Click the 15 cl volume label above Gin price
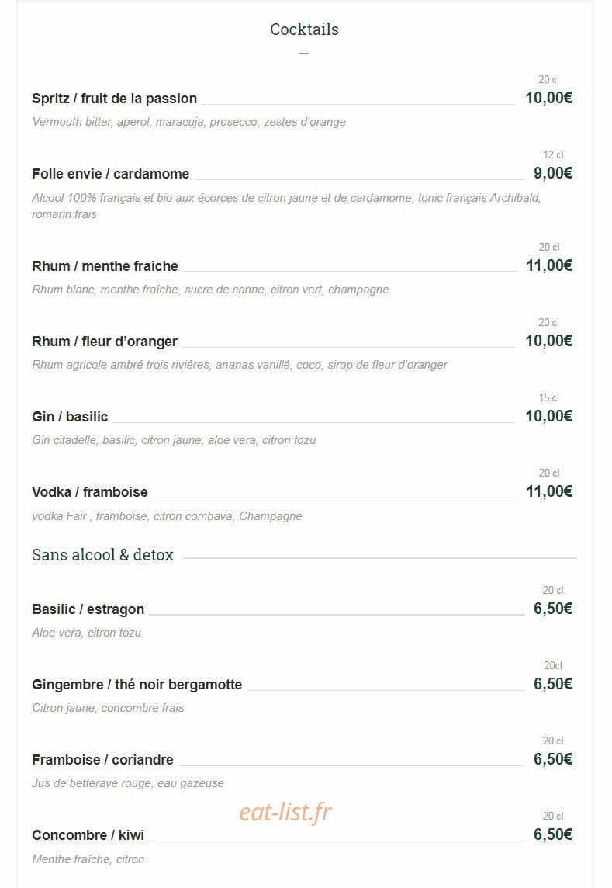This screenshot has width=612, height=888. (548, 397)
